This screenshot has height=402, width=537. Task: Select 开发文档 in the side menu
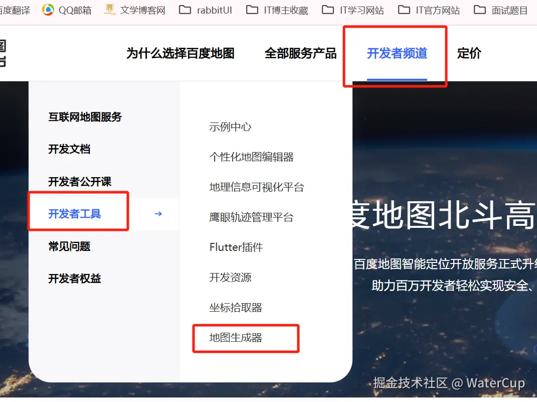(69, 149)
